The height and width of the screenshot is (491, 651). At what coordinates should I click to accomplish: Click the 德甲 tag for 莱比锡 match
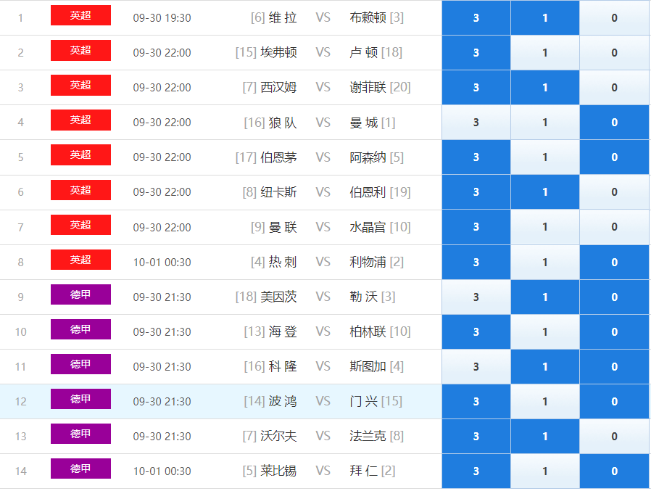point(80,469)
